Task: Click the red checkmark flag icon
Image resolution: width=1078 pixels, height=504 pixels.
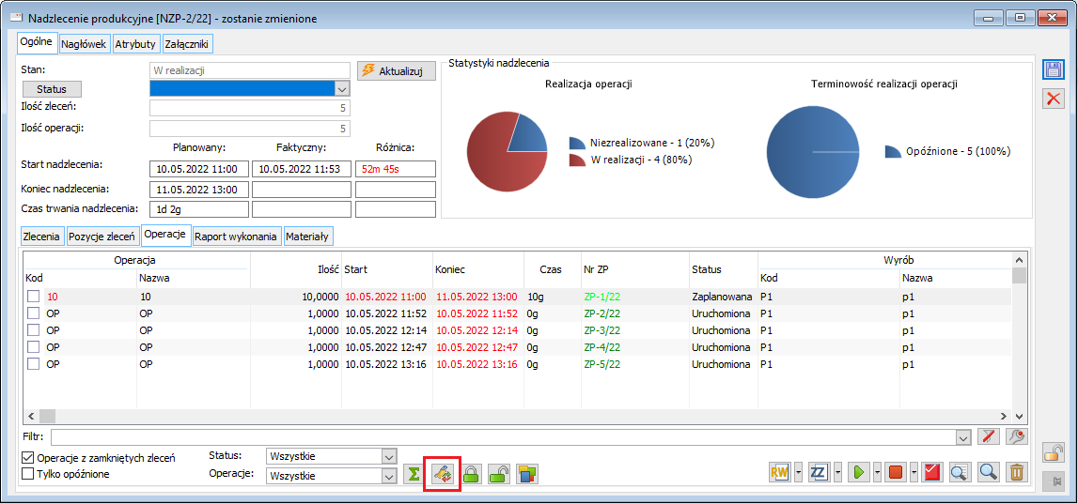Action: point(931,472)
